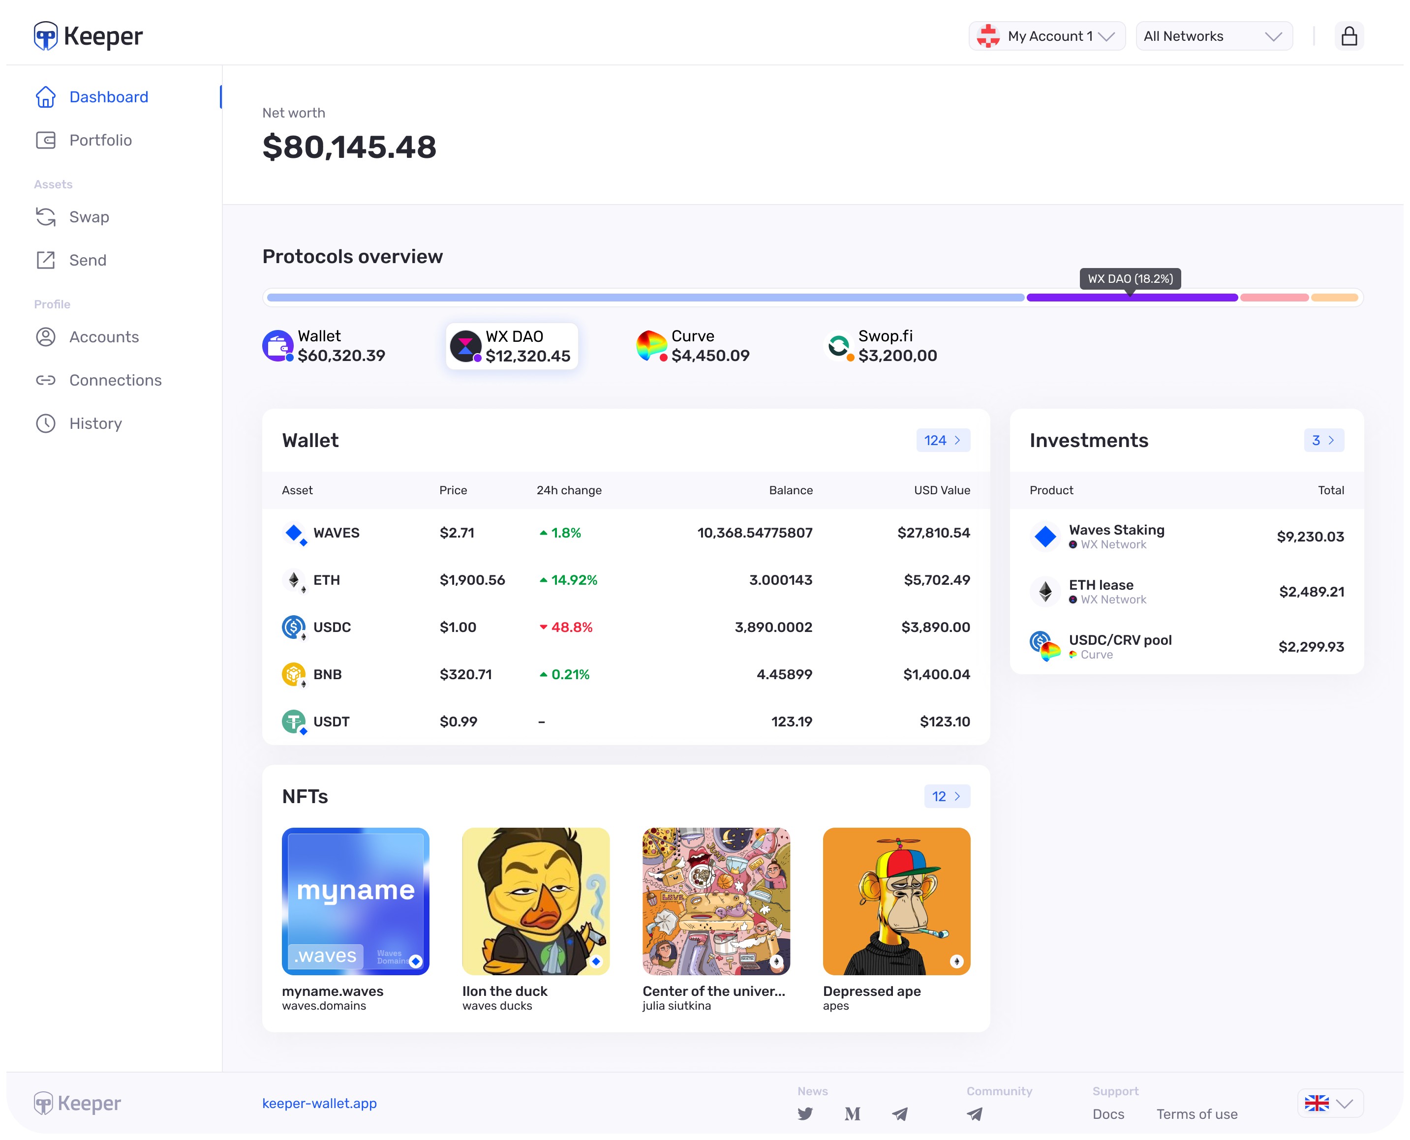Click the Wallet segment of protocols bar
The width and height of the screenshot is (1410, 1140).
click(645, 298)
